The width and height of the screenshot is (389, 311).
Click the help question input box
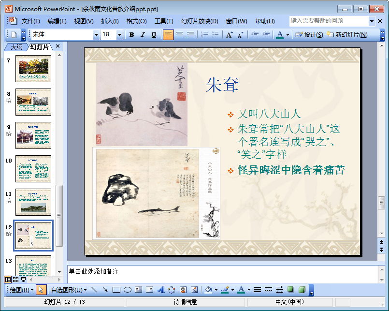(x=329, y=21)
